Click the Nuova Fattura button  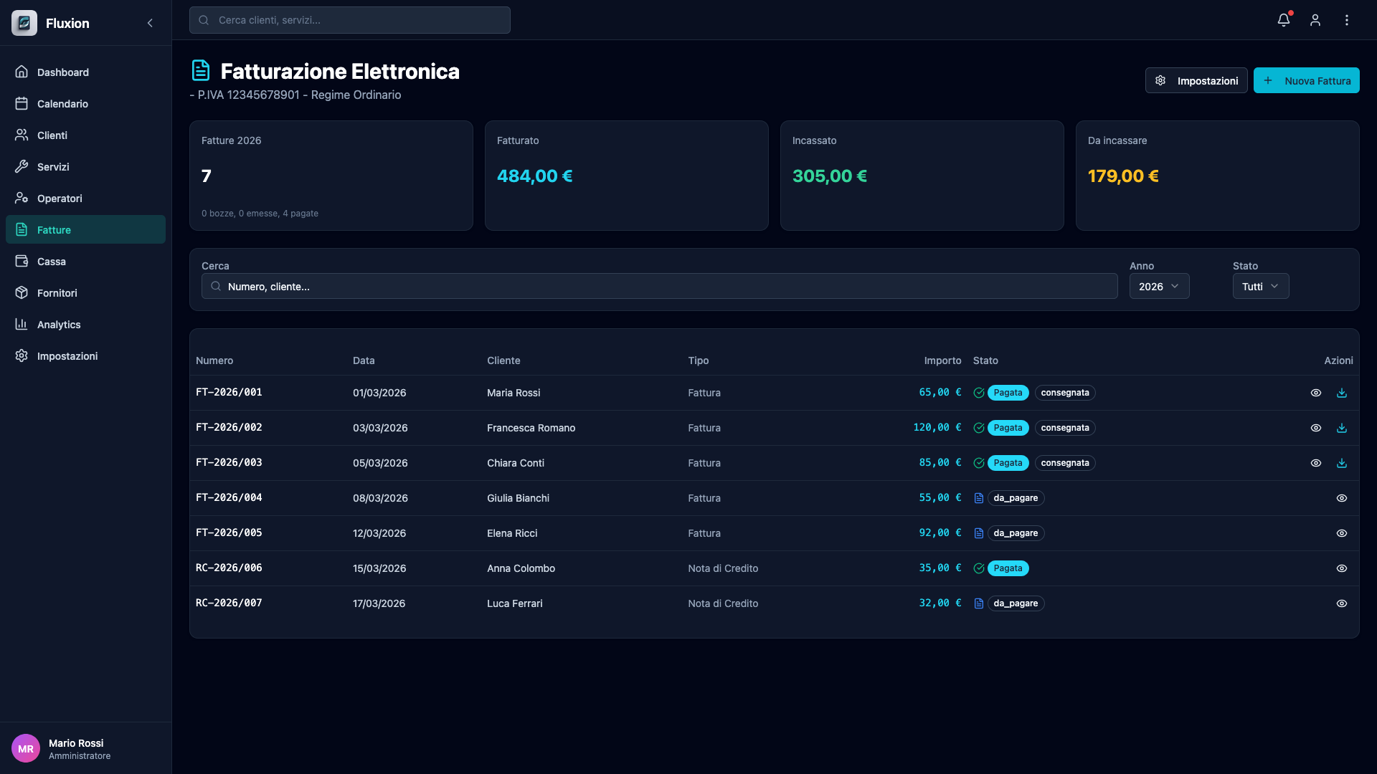[1306, 80]
